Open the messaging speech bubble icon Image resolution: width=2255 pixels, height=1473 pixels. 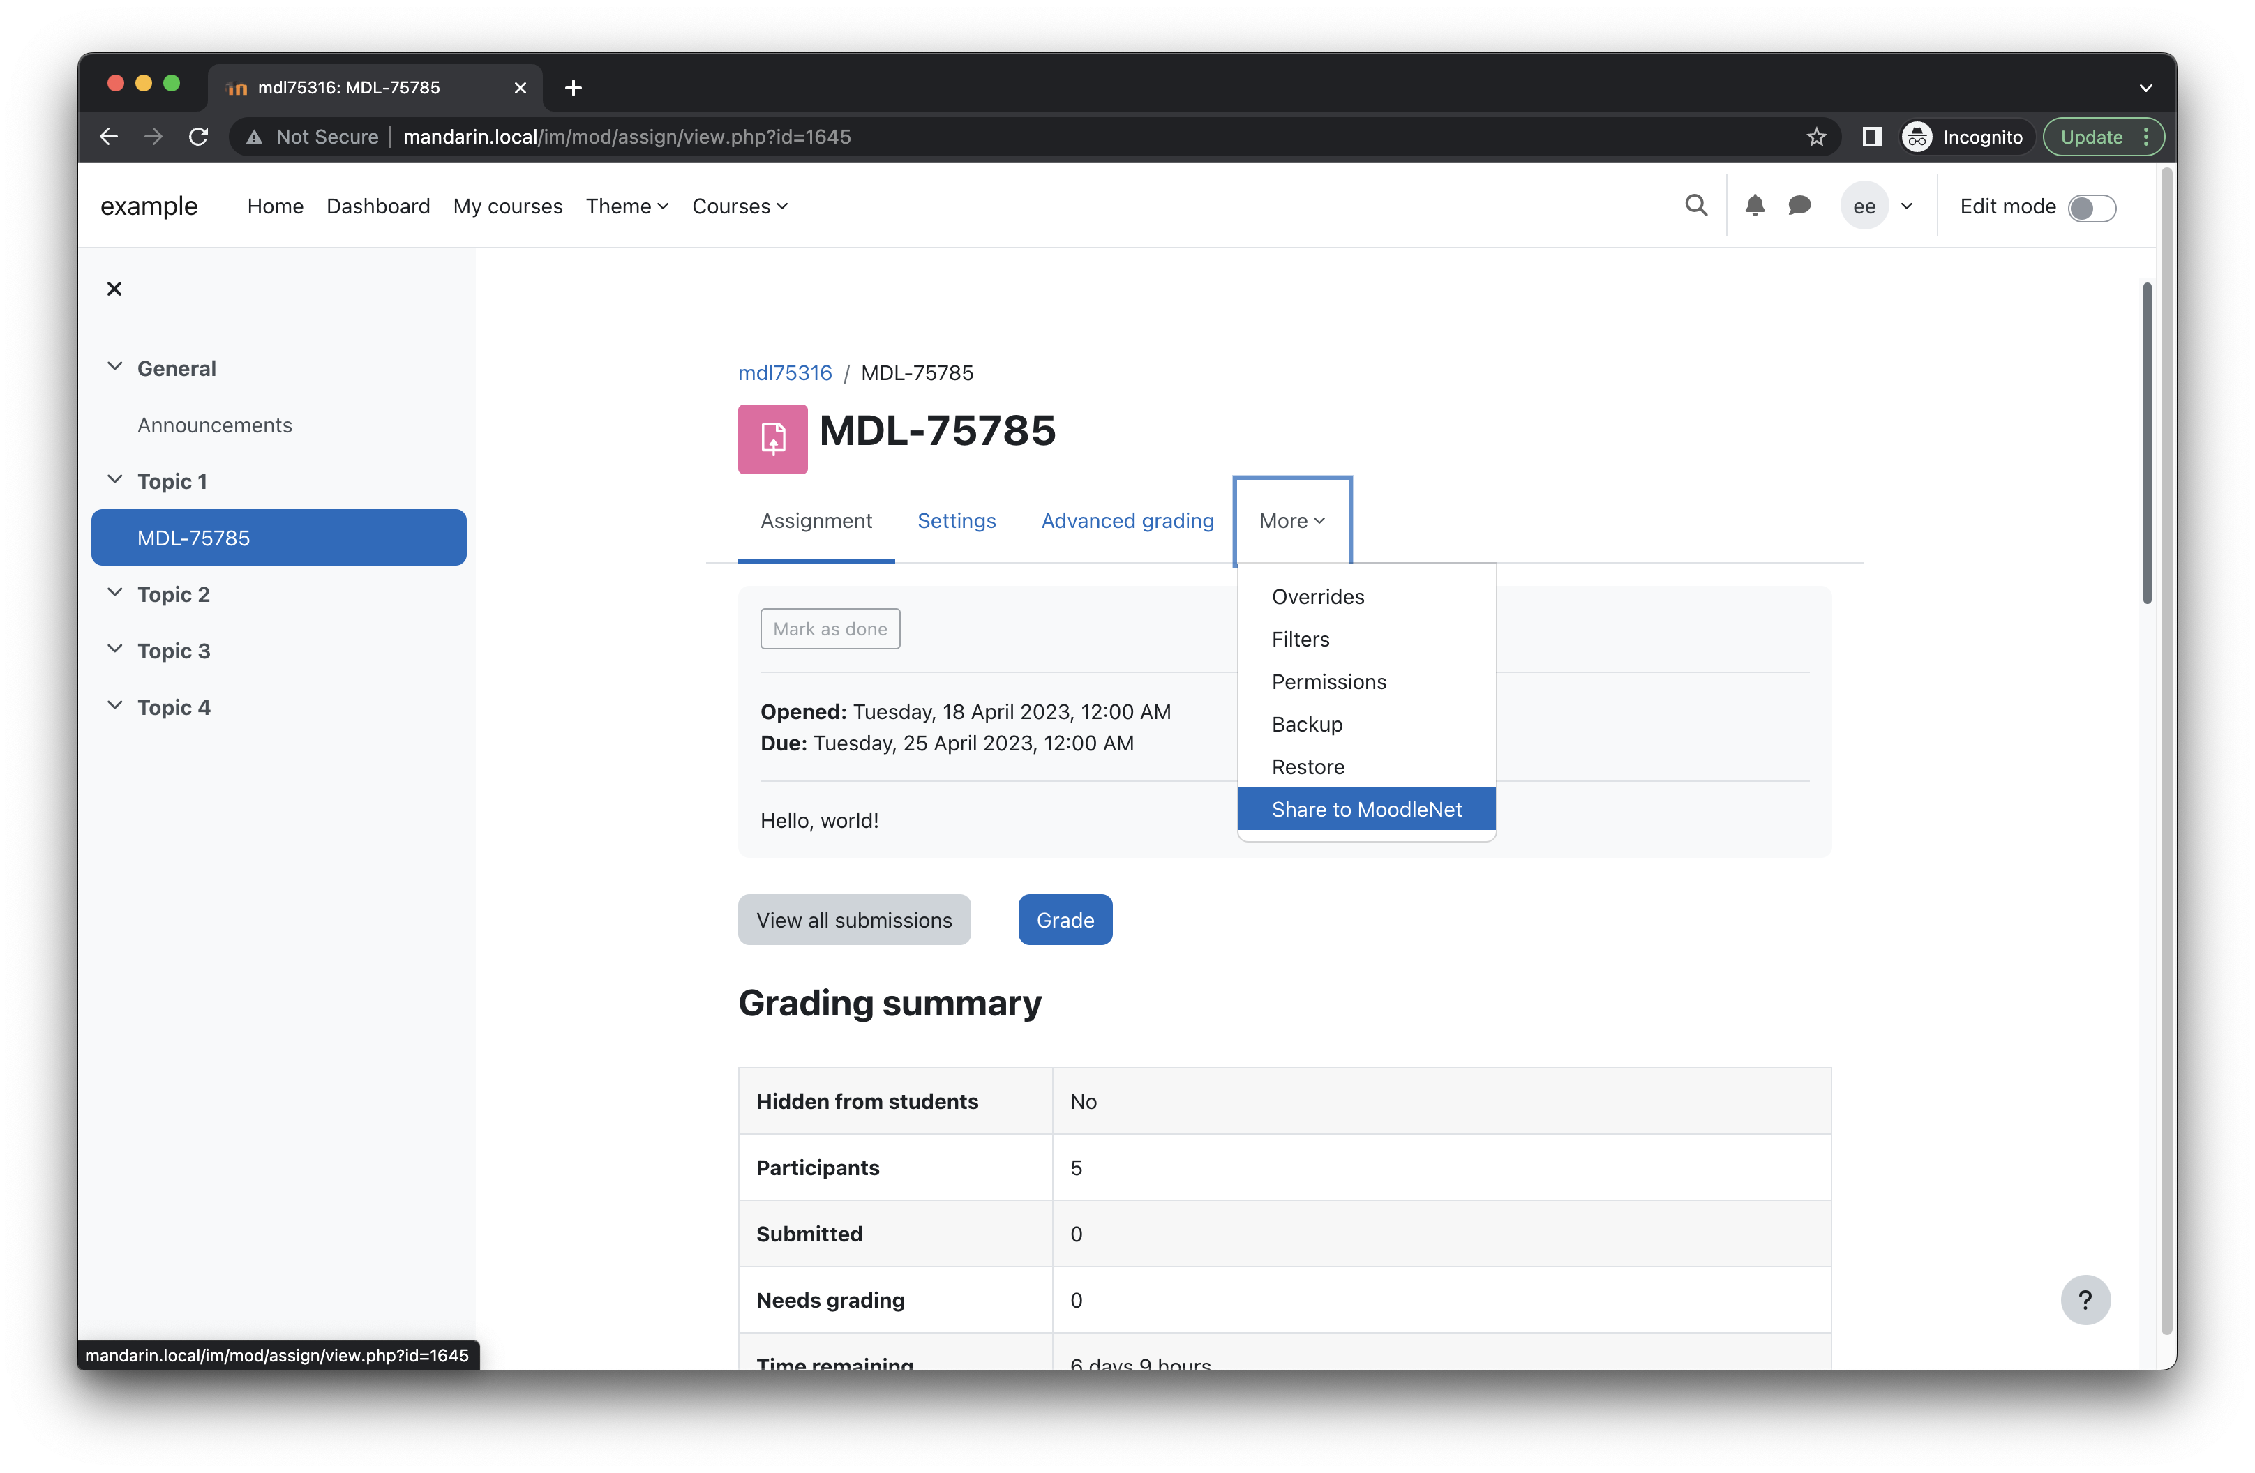pos(1799,206)
